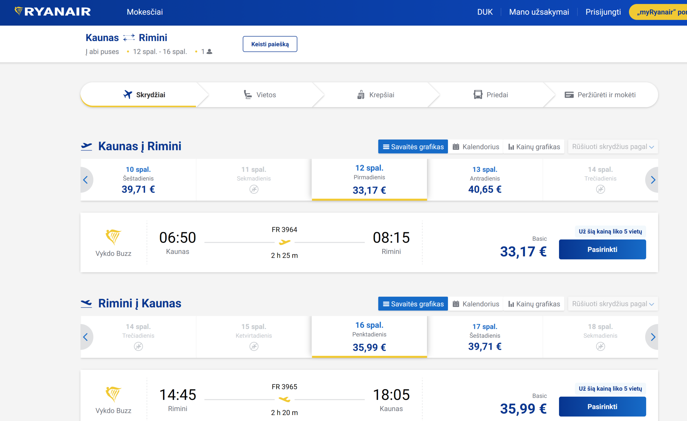
Task: Open Rūšiuoti skrydžius pagal dropdown for return
Action: (x=613, y=304)
